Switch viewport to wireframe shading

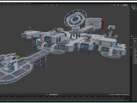pyautogui.click(x=123, y=5)
